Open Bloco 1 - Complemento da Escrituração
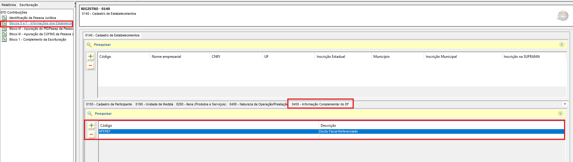This screenshot has width=573, height=162. point(38,39)
